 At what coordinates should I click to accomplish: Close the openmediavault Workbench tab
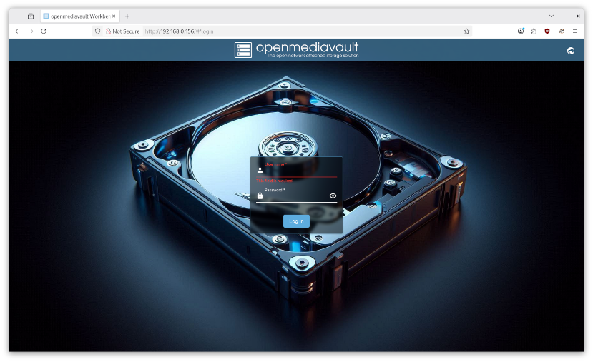[114, 16]
